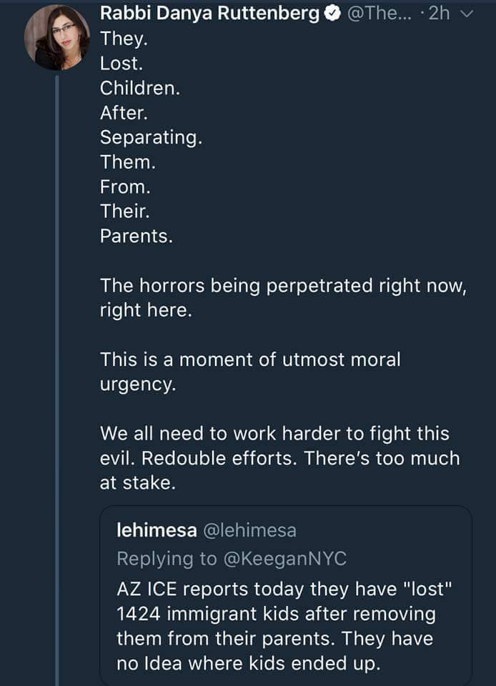Open Rabbi Danya Ruttenberg's profile picture
Viewport: 496px width, 686px height.
57,37
